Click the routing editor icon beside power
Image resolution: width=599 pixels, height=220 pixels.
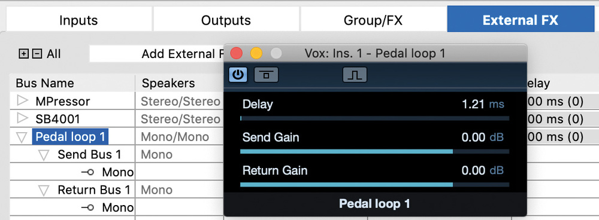tap(267, 75)
